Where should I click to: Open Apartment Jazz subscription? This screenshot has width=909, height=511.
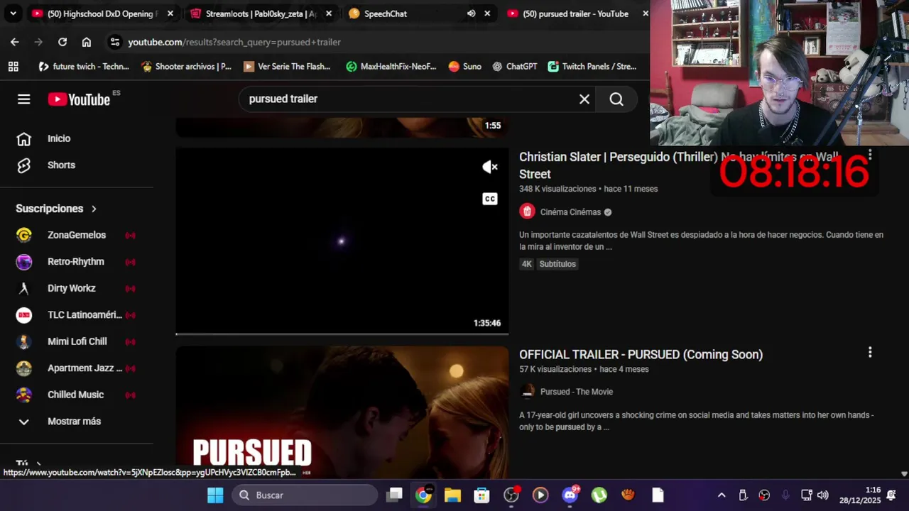click(77, 368)
